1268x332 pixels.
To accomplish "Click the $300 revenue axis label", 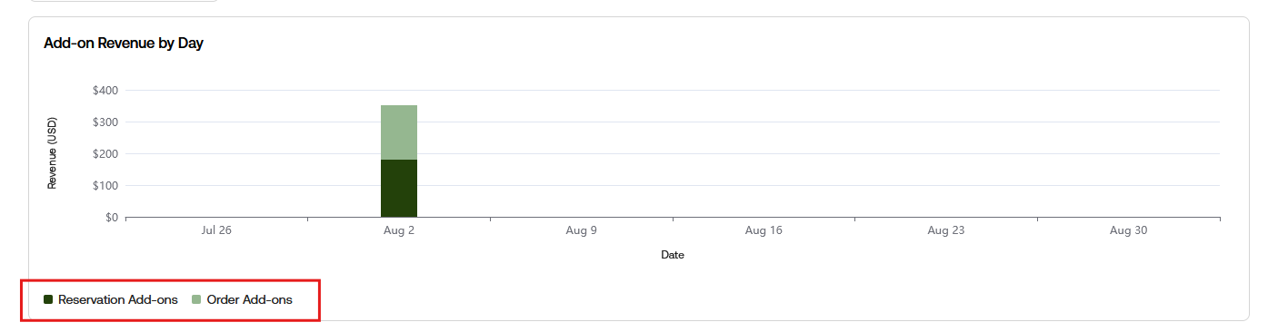I will [106, 122].
